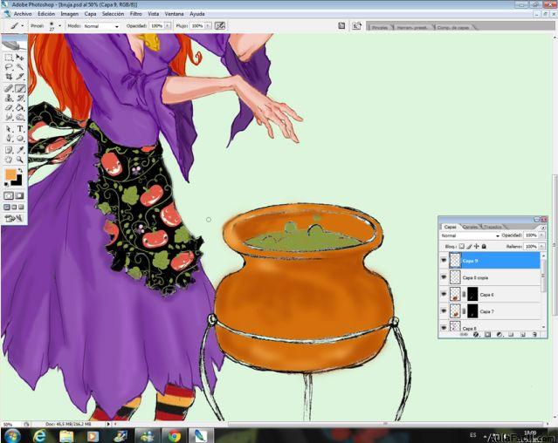Toggle lock position
This screenshot has width=558, height=443.
point(477,246)
